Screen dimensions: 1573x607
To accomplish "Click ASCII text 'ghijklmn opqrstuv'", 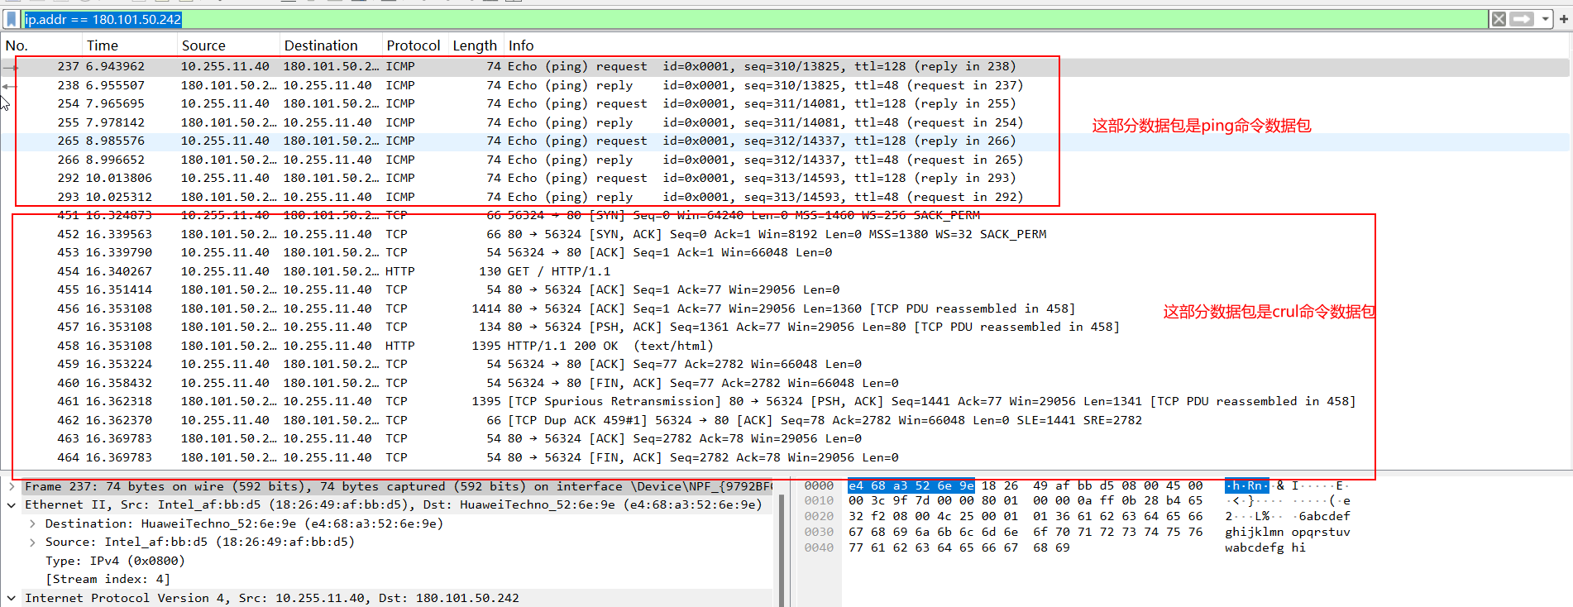I will [1288, 532].
